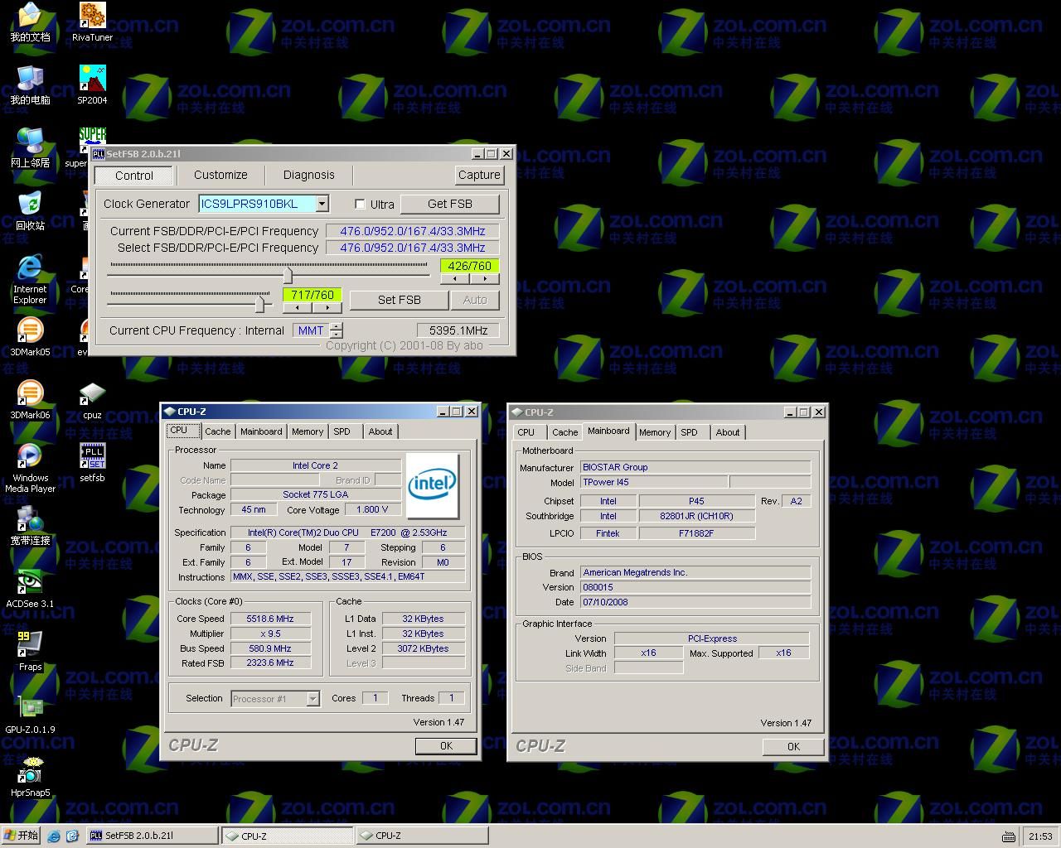Click the SetFSB title bar icon

tap(98, 154)
